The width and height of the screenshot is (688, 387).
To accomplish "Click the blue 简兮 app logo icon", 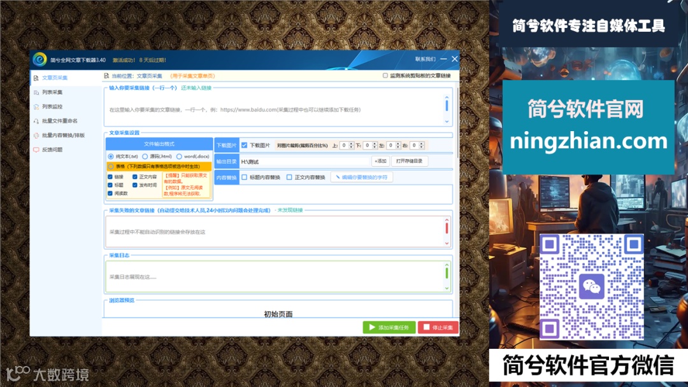I will coord(39,60).
